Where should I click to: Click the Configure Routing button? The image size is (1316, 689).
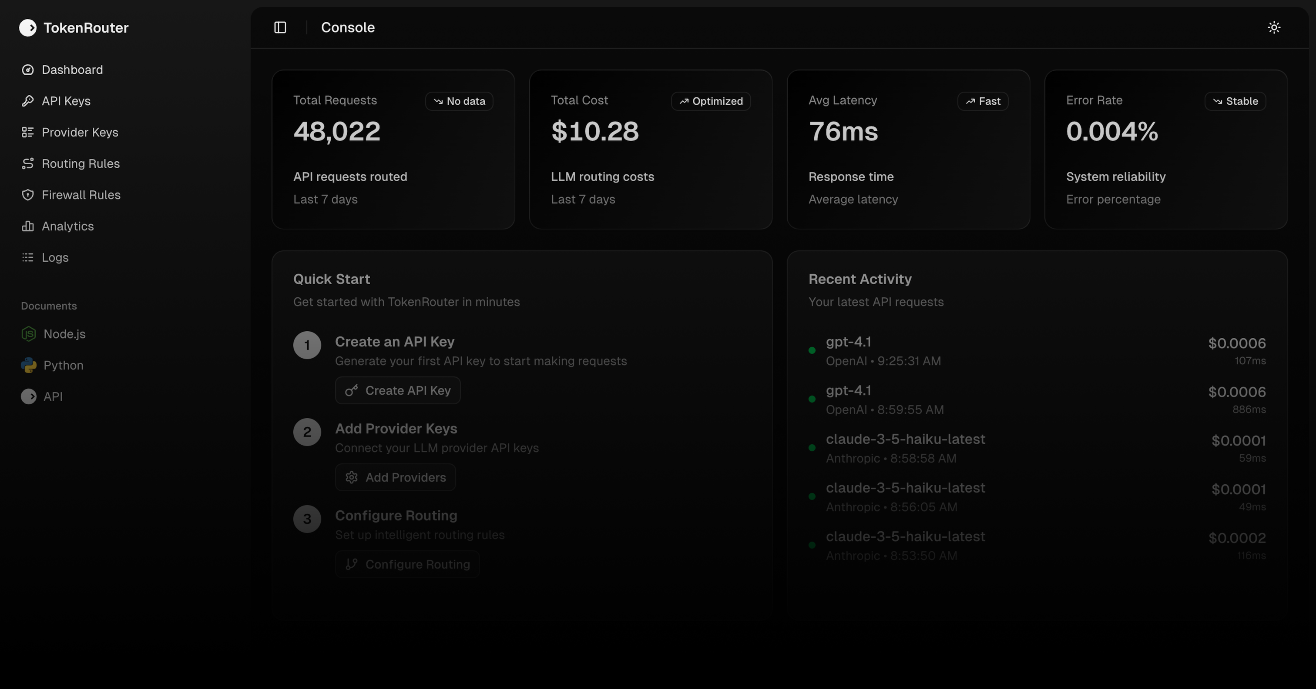tap(407, 564)
